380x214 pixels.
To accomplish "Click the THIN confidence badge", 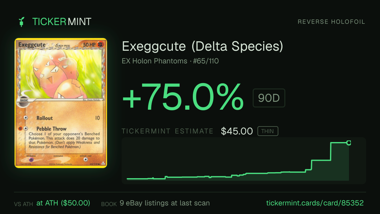I will [x=268, y=131].
